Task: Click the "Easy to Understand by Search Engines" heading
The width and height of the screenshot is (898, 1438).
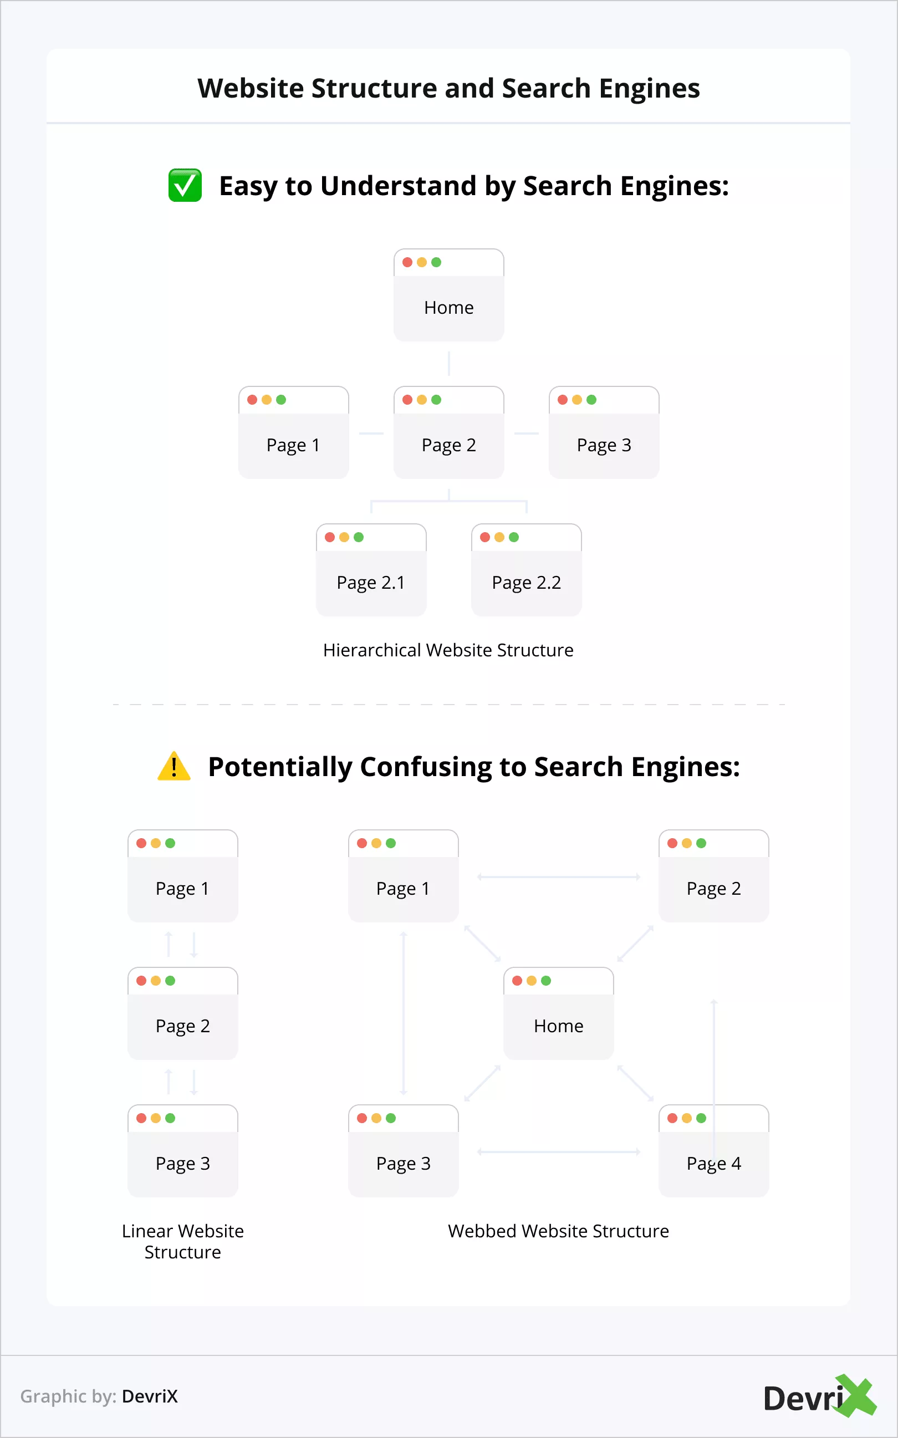Action: click(x=473, y=185)
